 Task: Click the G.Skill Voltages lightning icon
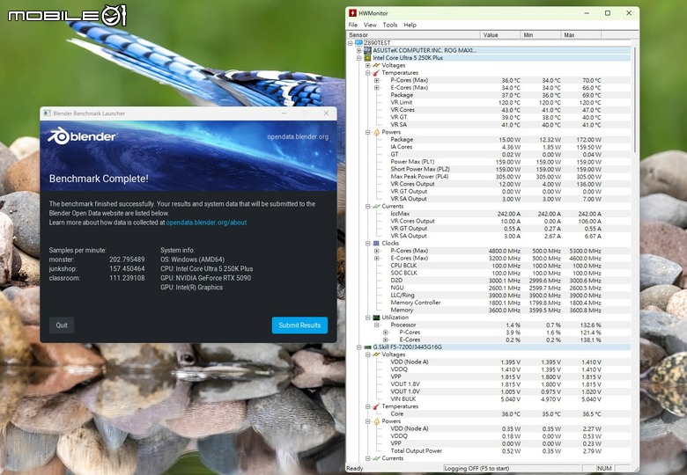(x=376, y=354)
